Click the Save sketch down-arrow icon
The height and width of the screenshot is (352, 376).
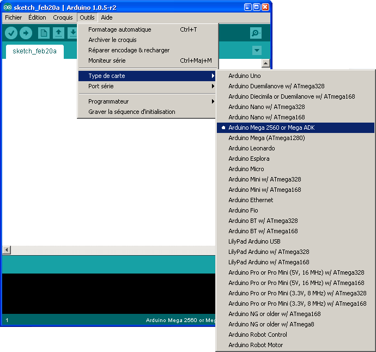tap(72, 33)
